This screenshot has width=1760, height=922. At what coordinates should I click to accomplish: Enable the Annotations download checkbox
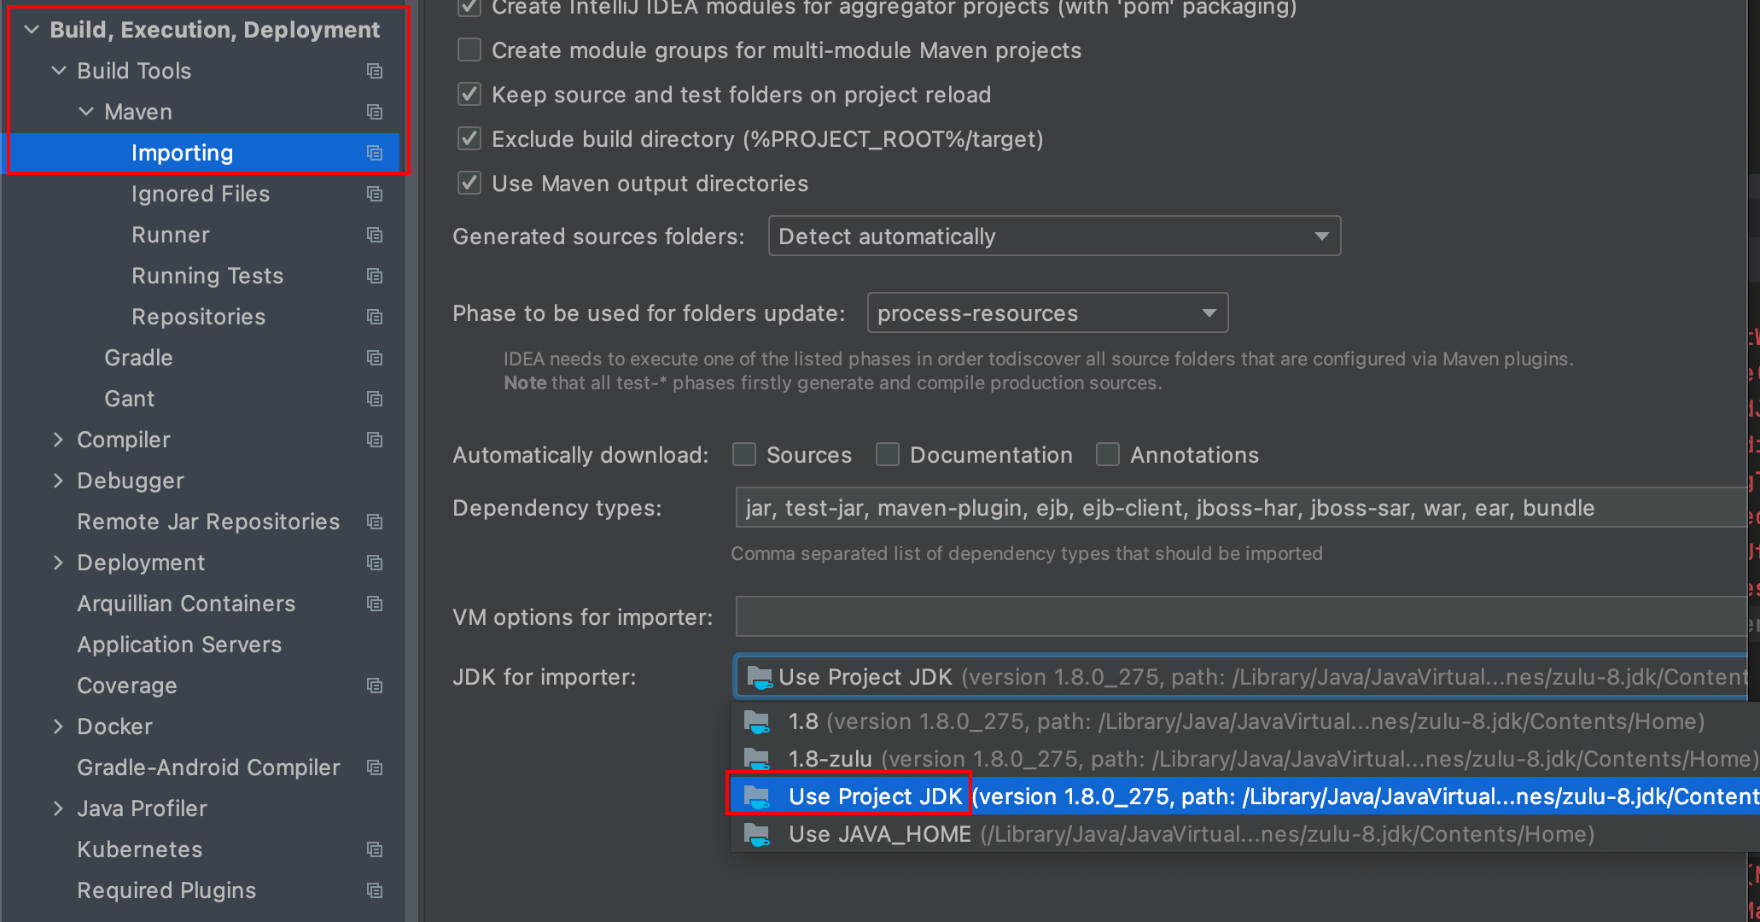tap(1108, 455)
